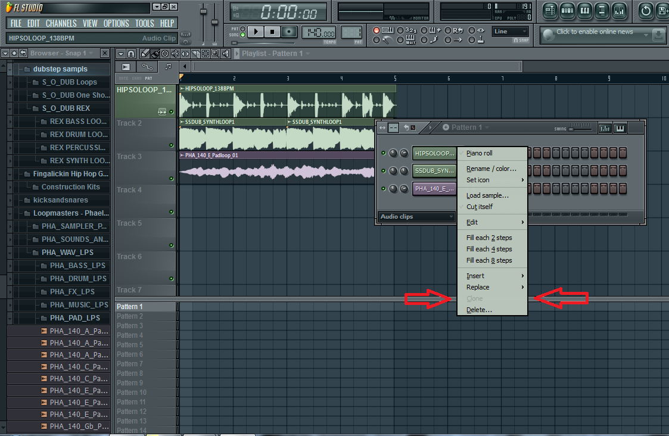The image size is (669, 436).
Task: Open the Mixer from the top toolbar
Action: 618,11
